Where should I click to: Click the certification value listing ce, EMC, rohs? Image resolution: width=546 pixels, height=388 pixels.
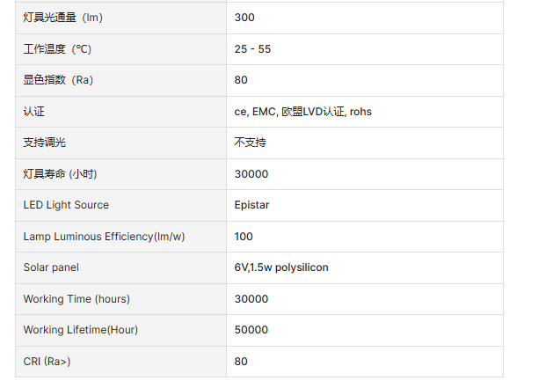tap(302, 112)
